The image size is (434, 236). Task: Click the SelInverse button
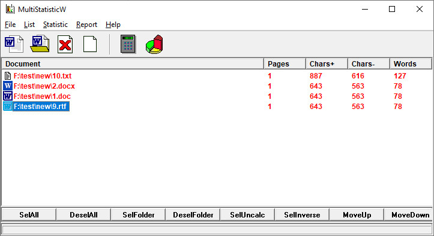click(302, 214)
